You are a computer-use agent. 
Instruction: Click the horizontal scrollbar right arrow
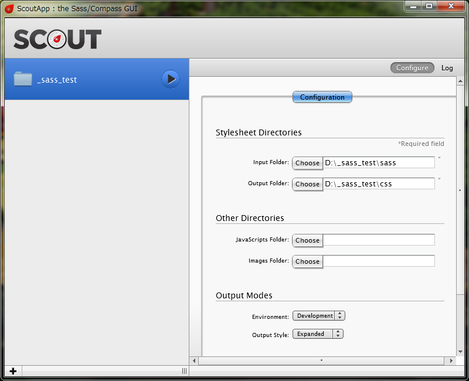451,360
